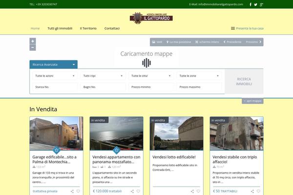The width and height of the screenshot is (293, 195).
Task: Click the Bagni No. input field
Action: [x=103, y=87]
